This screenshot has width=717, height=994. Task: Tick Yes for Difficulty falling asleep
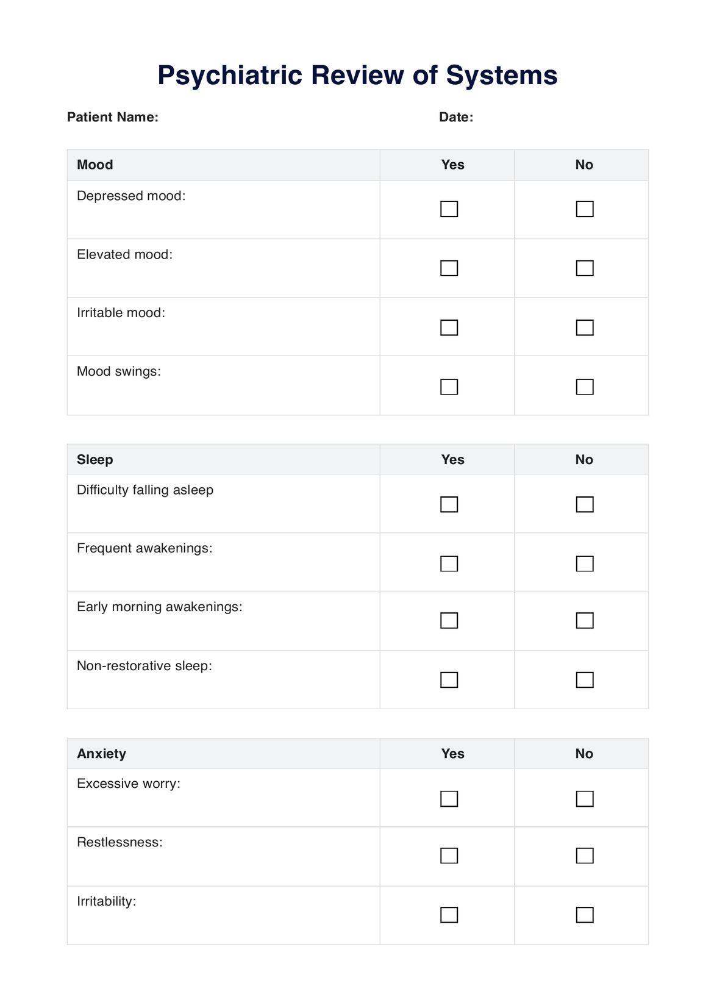click(x=449, y=504)
